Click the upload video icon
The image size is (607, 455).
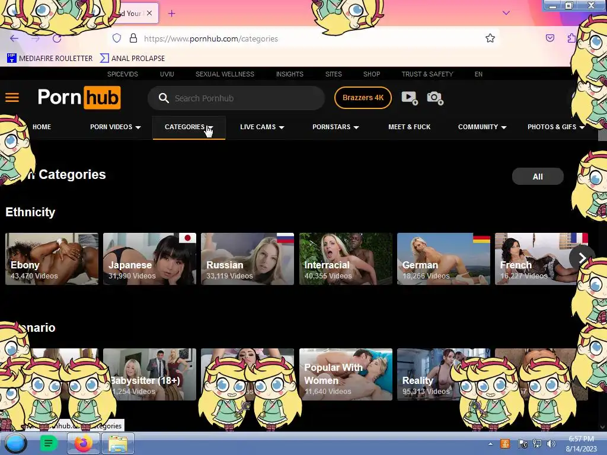(410, 98)
